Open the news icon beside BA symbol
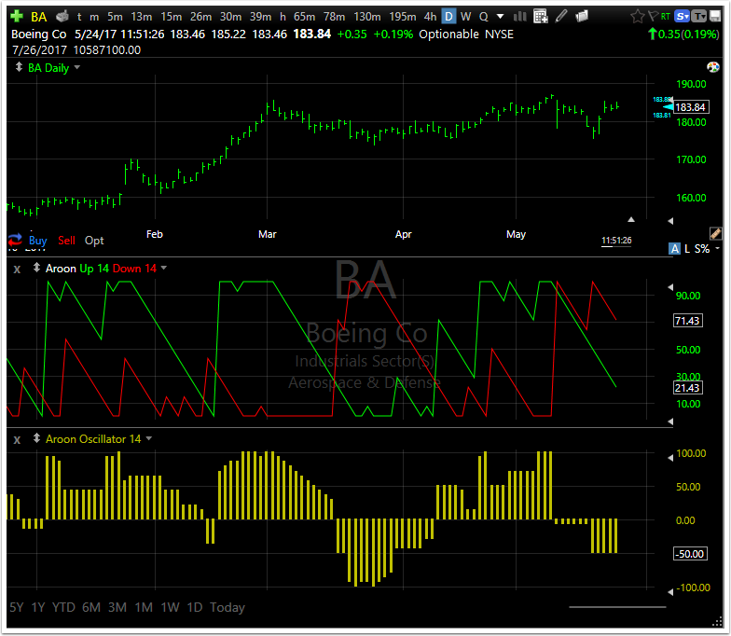Viewport: 731px width, 636px height. (x=62, y=17)
